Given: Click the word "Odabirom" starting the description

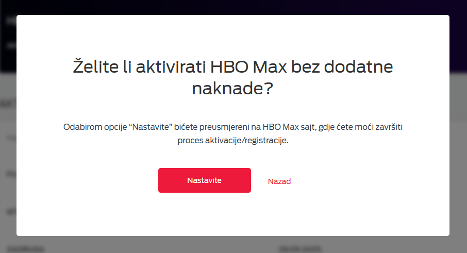Looking at the screenshot, I should 80,127.
